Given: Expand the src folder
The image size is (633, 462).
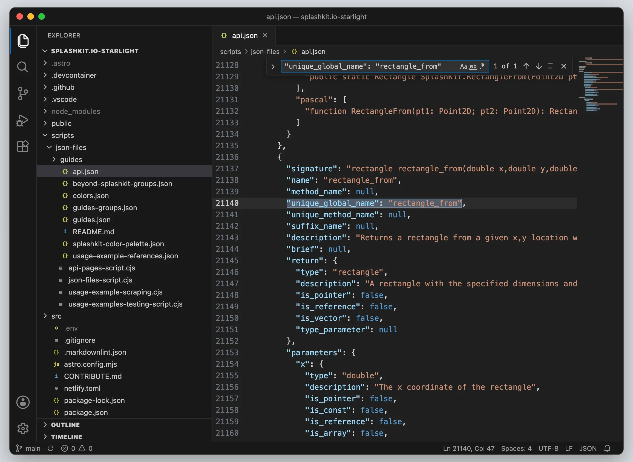Looking at the screenshot, I should [125, 316].
